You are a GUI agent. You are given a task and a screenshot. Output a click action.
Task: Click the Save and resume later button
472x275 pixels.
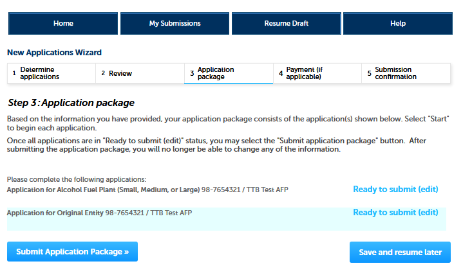400,252
